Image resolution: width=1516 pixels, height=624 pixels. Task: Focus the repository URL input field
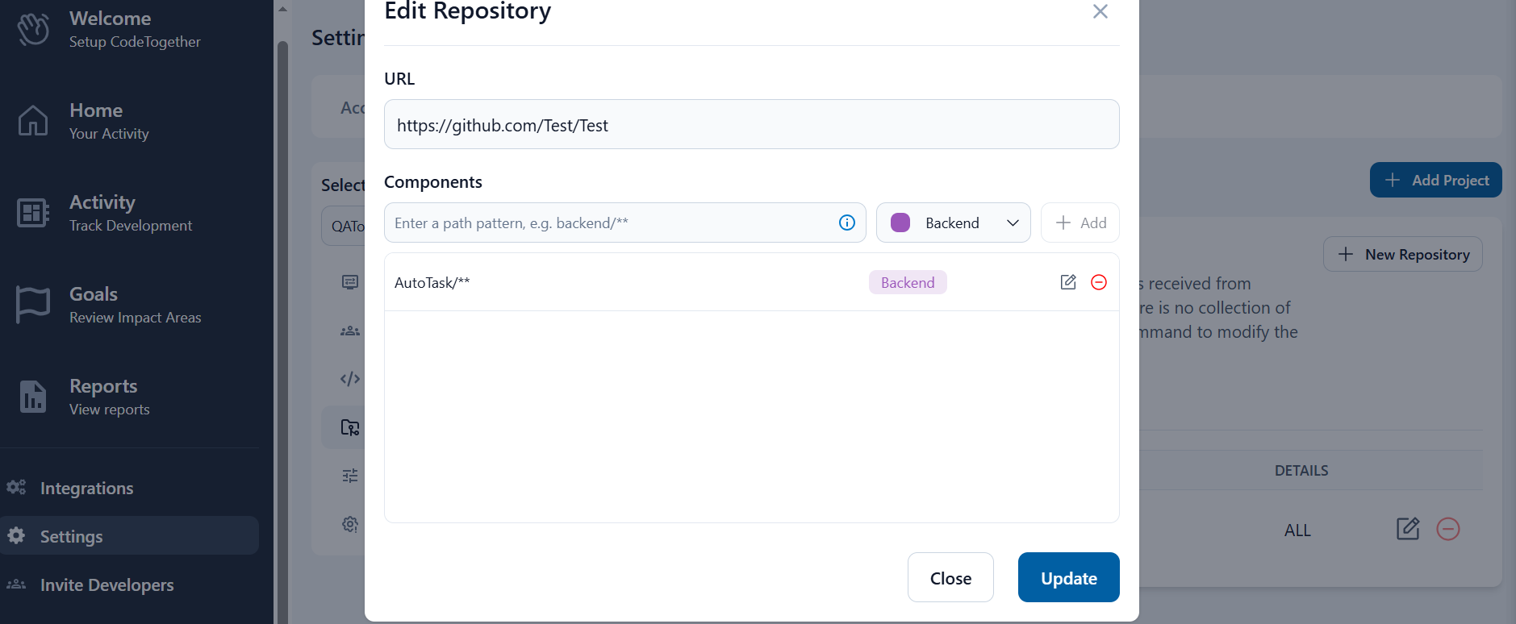pyautogui.click(x=751, y=125)
